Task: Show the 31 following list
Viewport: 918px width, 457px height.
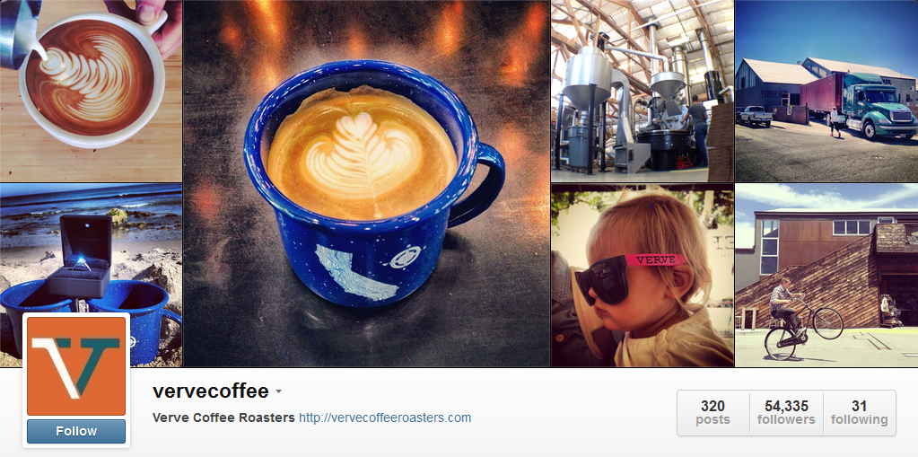Action: coord(859,412)
